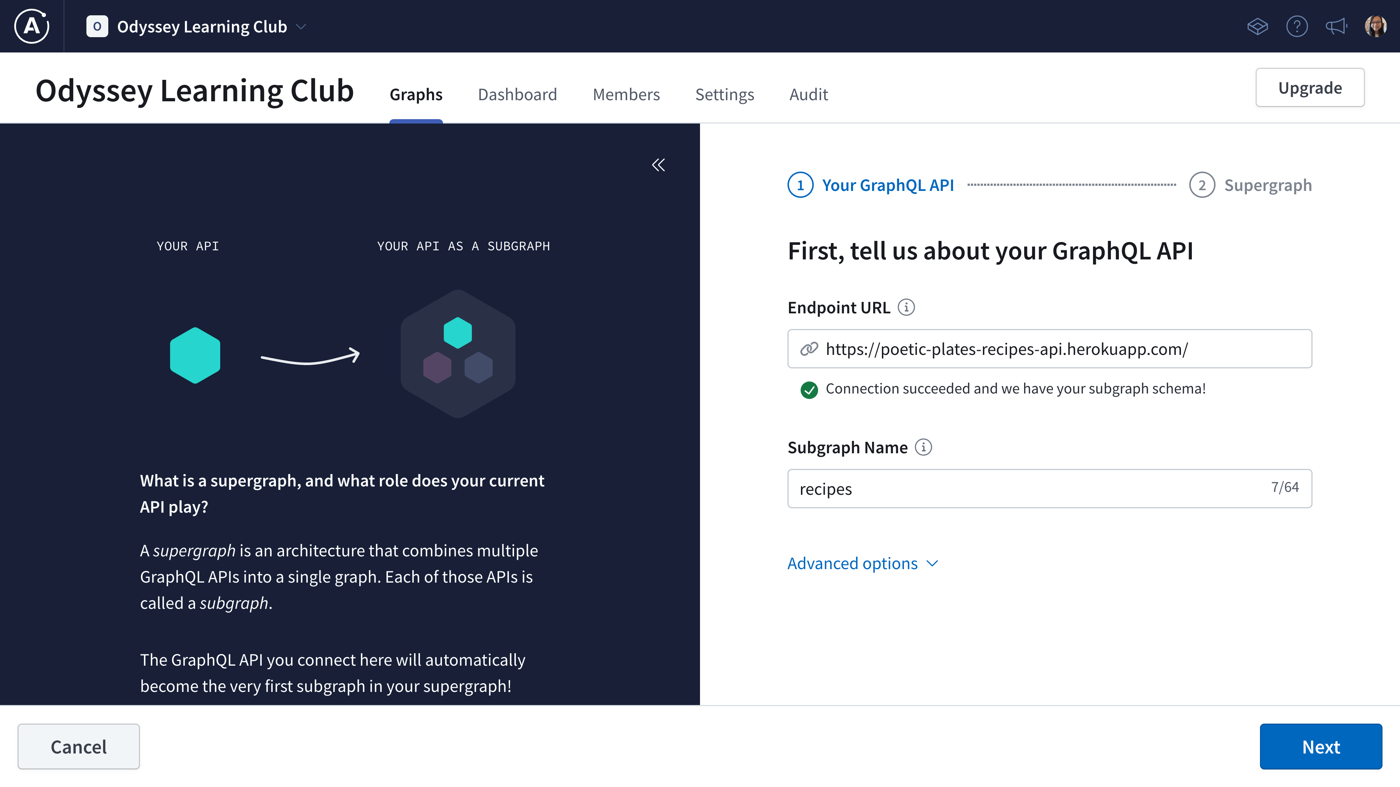
Task: Click the info icon next to Endpoint URL
Action: tap(906, 307)
